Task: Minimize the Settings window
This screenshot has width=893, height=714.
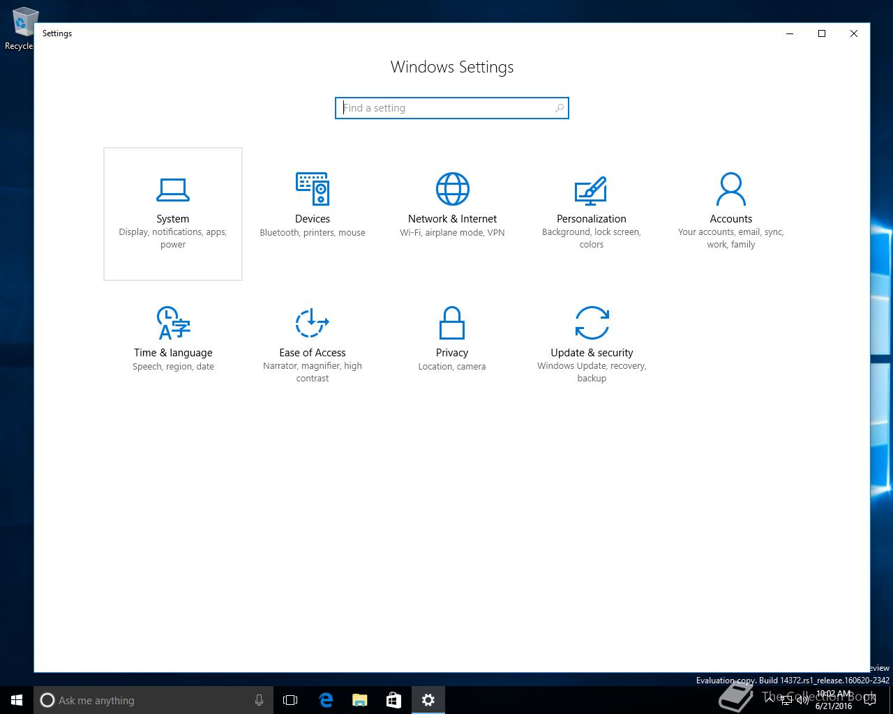Action: 790,33
